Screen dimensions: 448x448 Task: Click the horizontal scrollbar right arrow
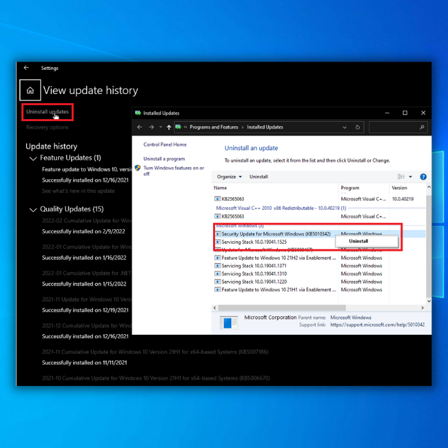tap(422, 308)
